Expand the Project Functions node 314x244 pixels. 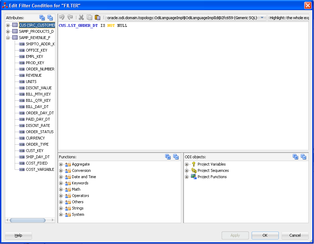point(187,177)
